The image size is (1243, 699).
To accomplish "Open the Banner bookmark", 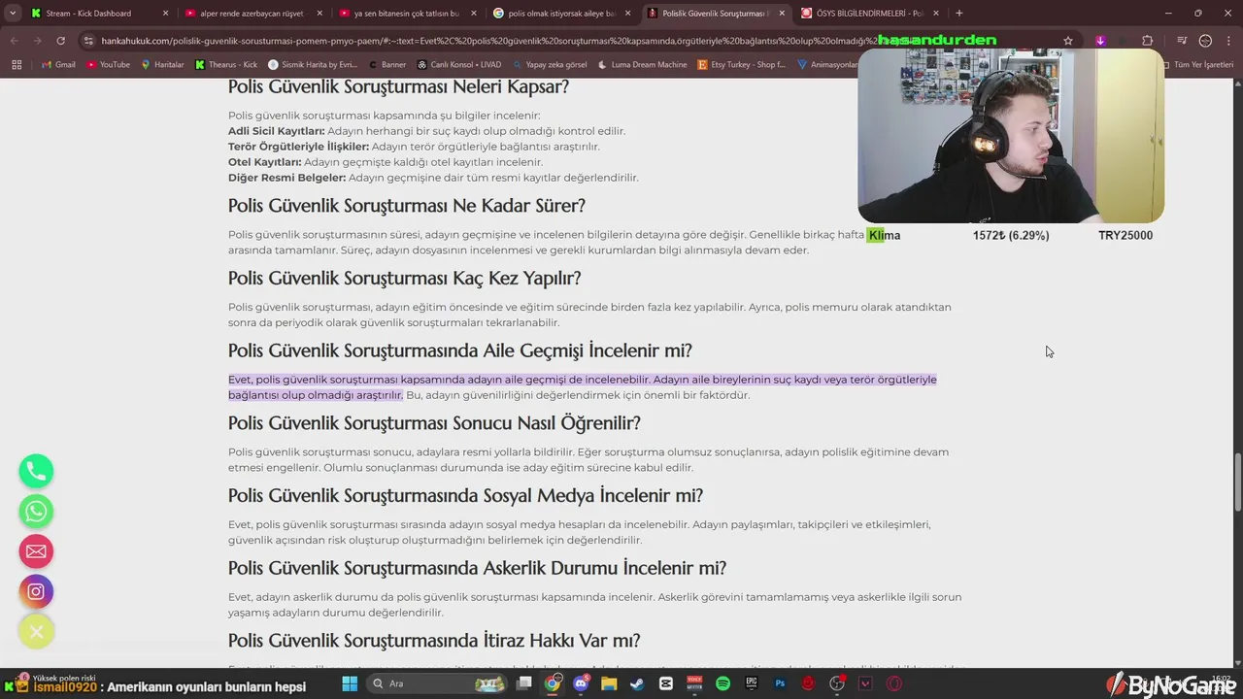I will [387, 64].
